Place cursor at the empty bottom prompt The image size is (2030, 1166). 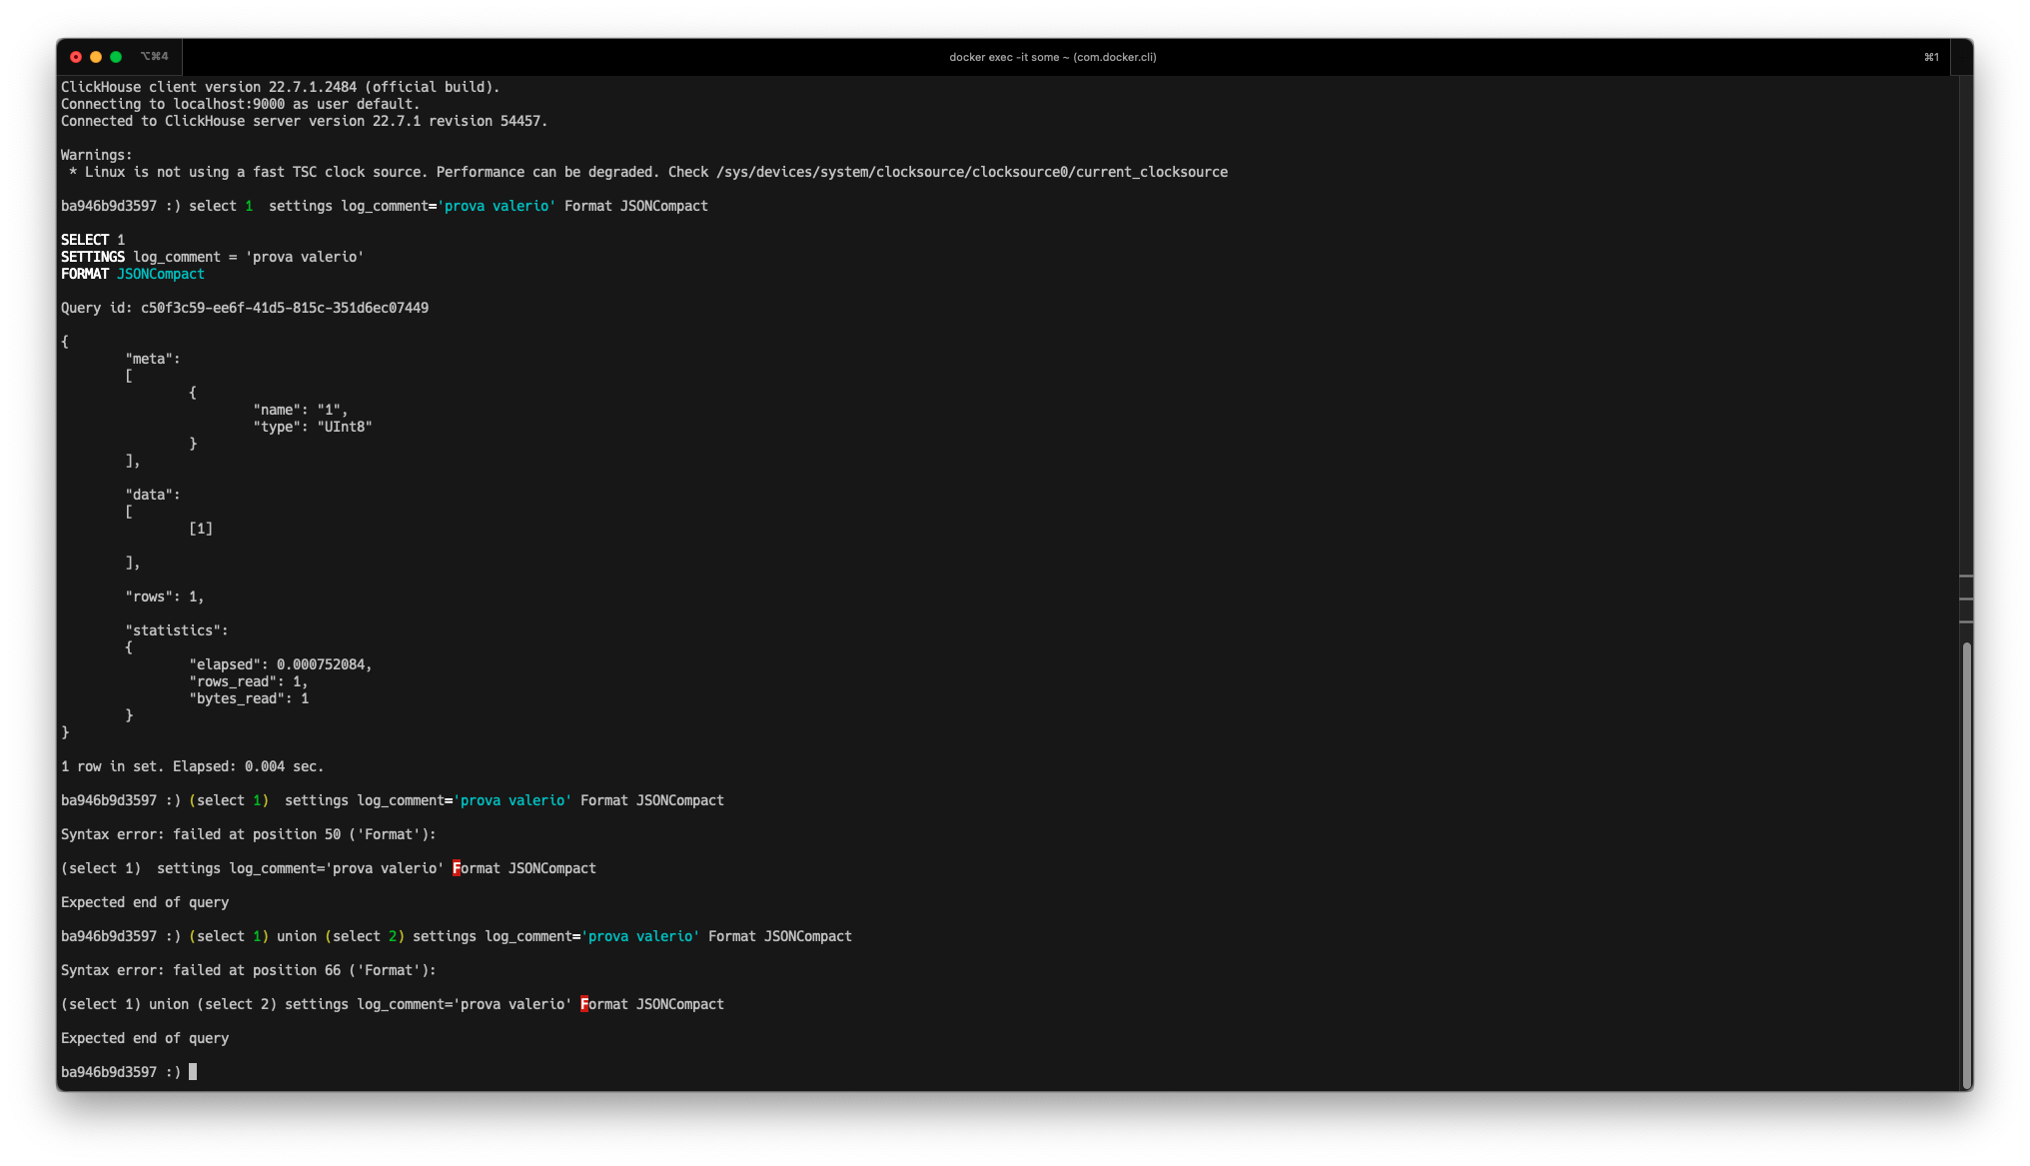[193, 1072]
